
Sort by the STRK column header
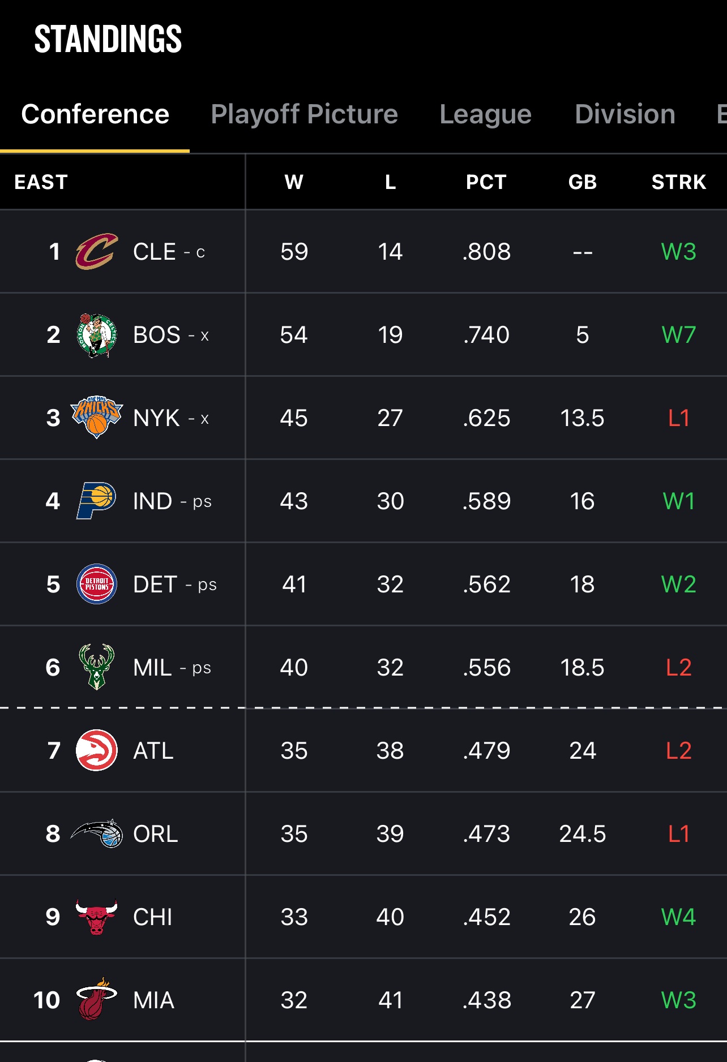pos(679,182)
